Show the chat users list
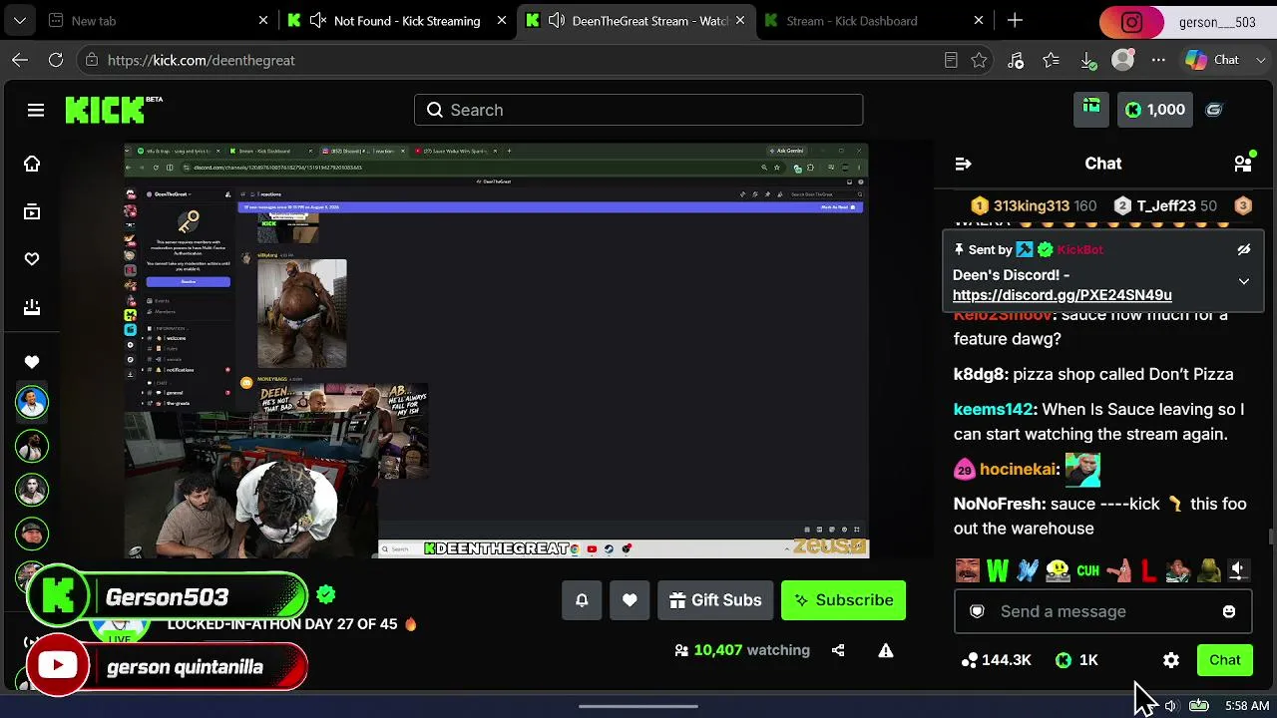Image resolution: width=1277 pixels, height=718 pixels. pyautogui.click(x=1243, y=163)
